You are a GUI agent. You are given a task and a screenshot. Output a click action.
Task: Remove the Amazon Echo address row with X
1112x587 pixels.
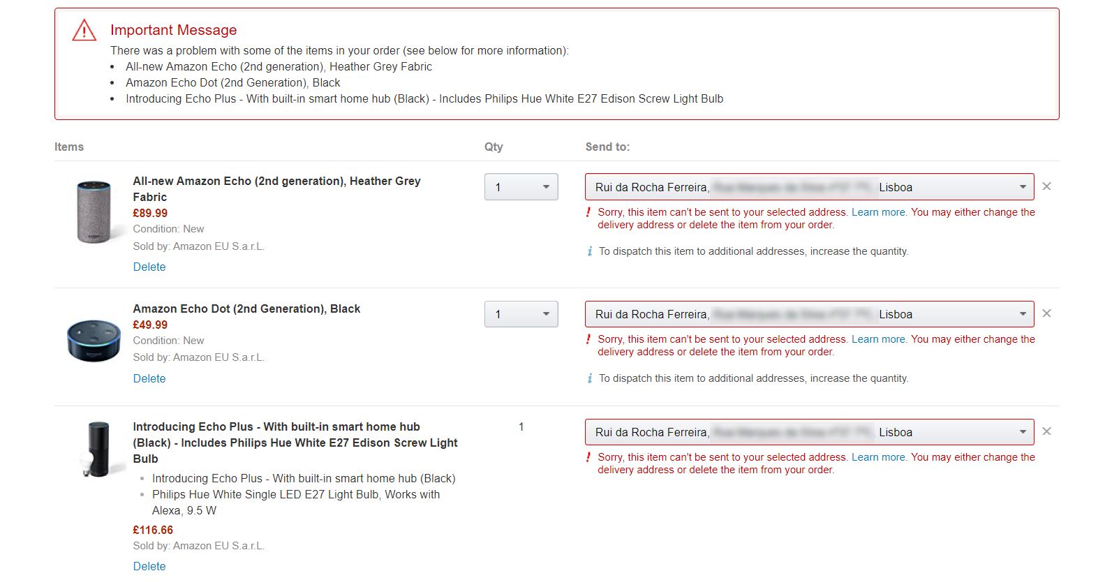(x=1046, y=186)
